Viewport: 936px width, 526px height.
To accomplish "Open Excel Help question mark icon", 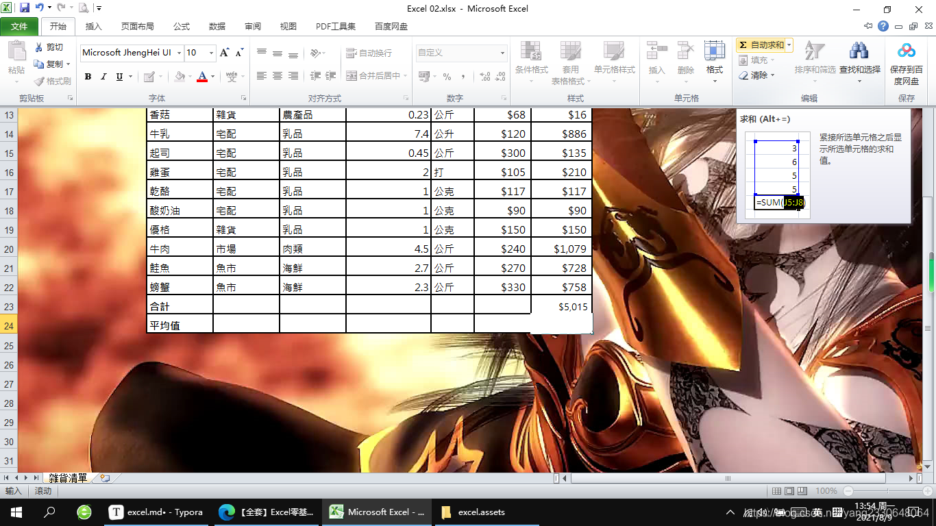I will tap(884, 27).
